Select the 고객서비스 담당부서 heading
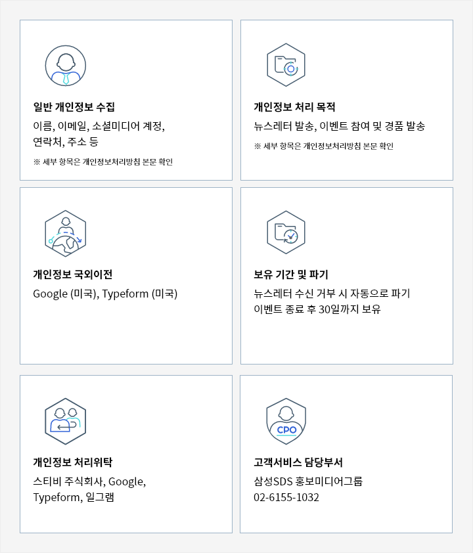This screenshot has height=553, width=473. (x=298, y=462)
